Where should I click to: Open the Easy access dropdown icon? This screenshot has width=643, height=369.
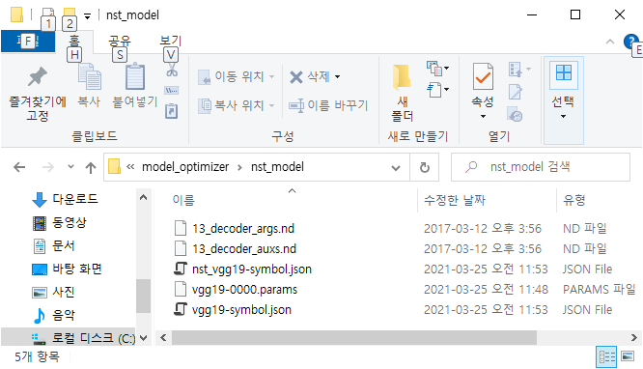pos(437,89)
